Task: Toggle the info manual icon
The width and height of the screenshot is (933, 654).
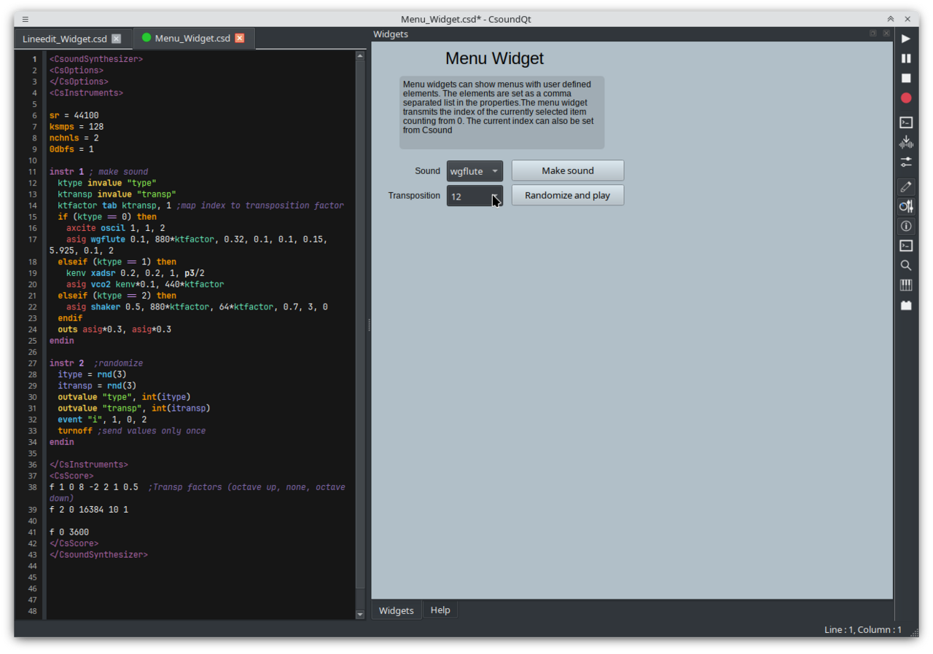Action: 906,226
